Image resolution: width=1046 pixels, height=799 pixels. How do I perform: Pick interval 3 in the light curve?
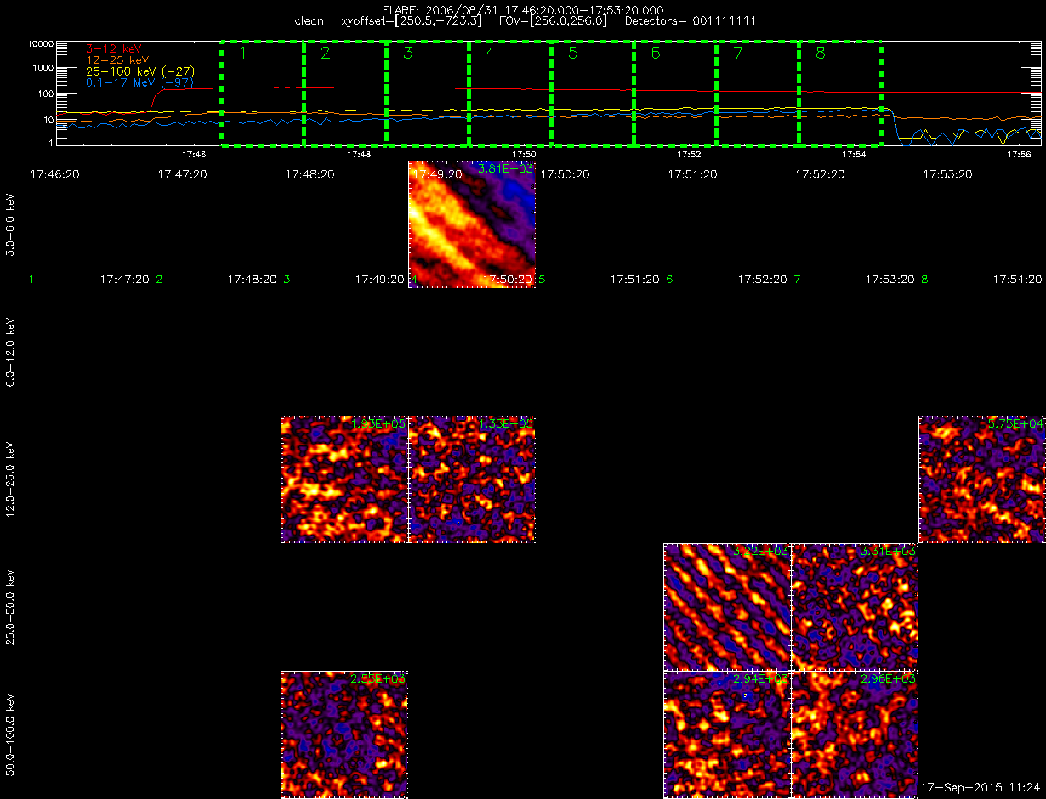428,93
